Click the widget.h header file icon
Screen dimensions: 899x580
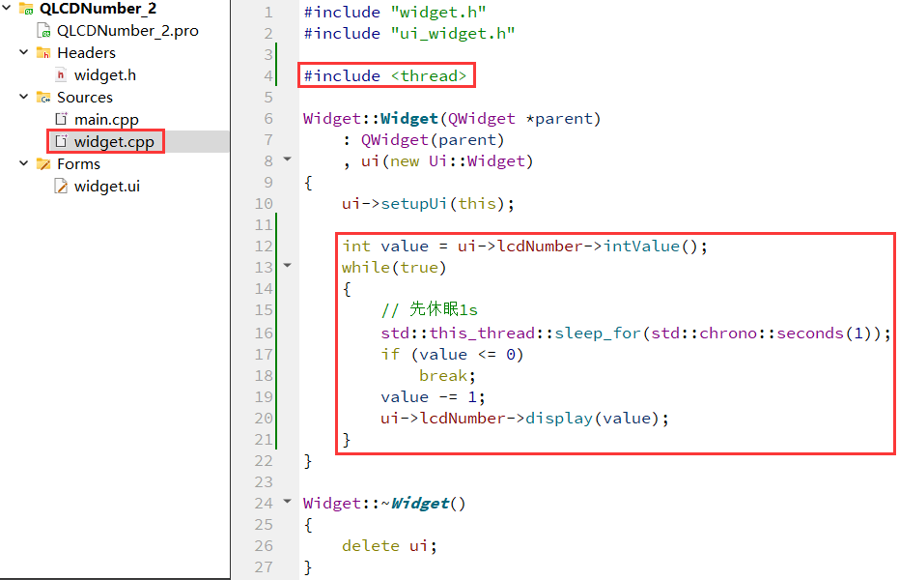click(61, 75)
